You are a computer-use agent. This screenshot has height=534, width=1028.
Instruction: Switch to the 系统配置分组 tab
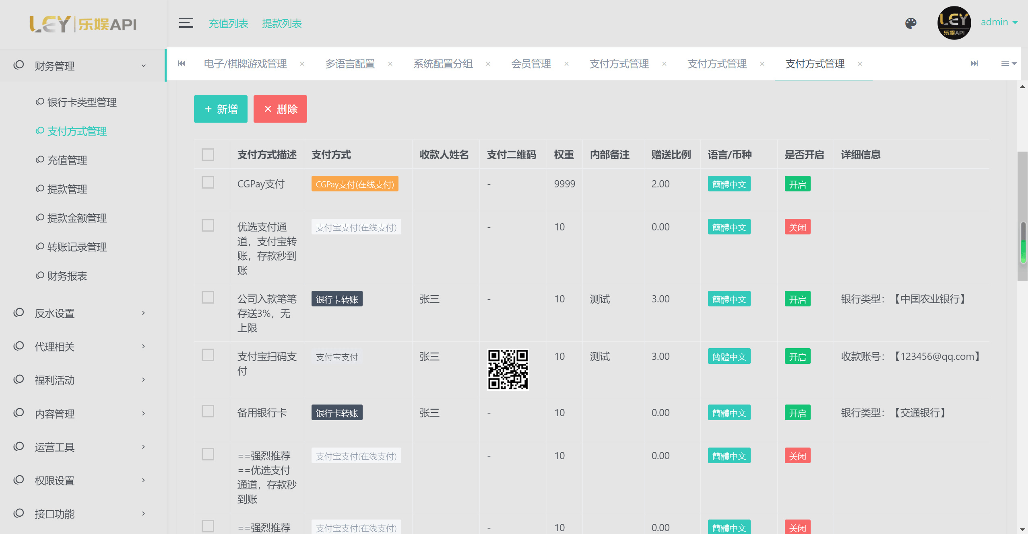tap(443, 64)
